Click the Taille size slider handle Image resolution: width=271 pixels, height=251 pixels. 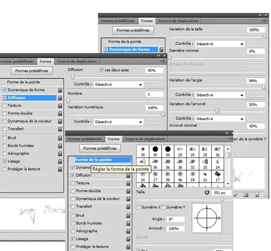coord(222,199)
